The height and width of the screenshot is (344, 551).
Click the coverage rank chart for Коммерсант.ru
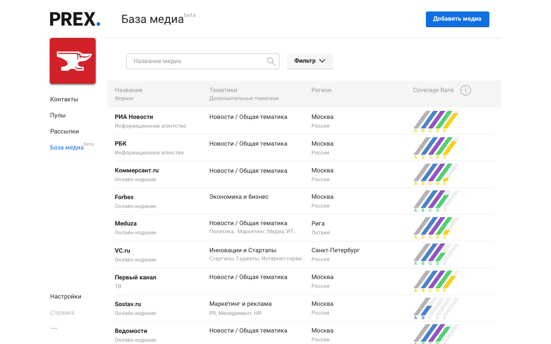point(436,175)
